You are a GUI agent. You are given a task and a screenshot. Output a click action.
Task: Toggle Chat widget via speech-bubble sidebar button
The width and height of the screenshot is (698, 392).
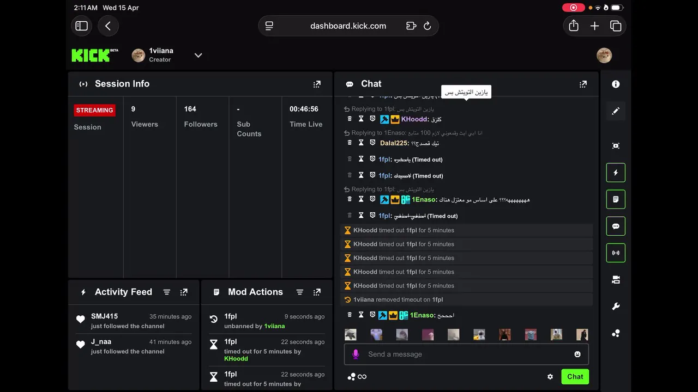click(x=616, y=226)
